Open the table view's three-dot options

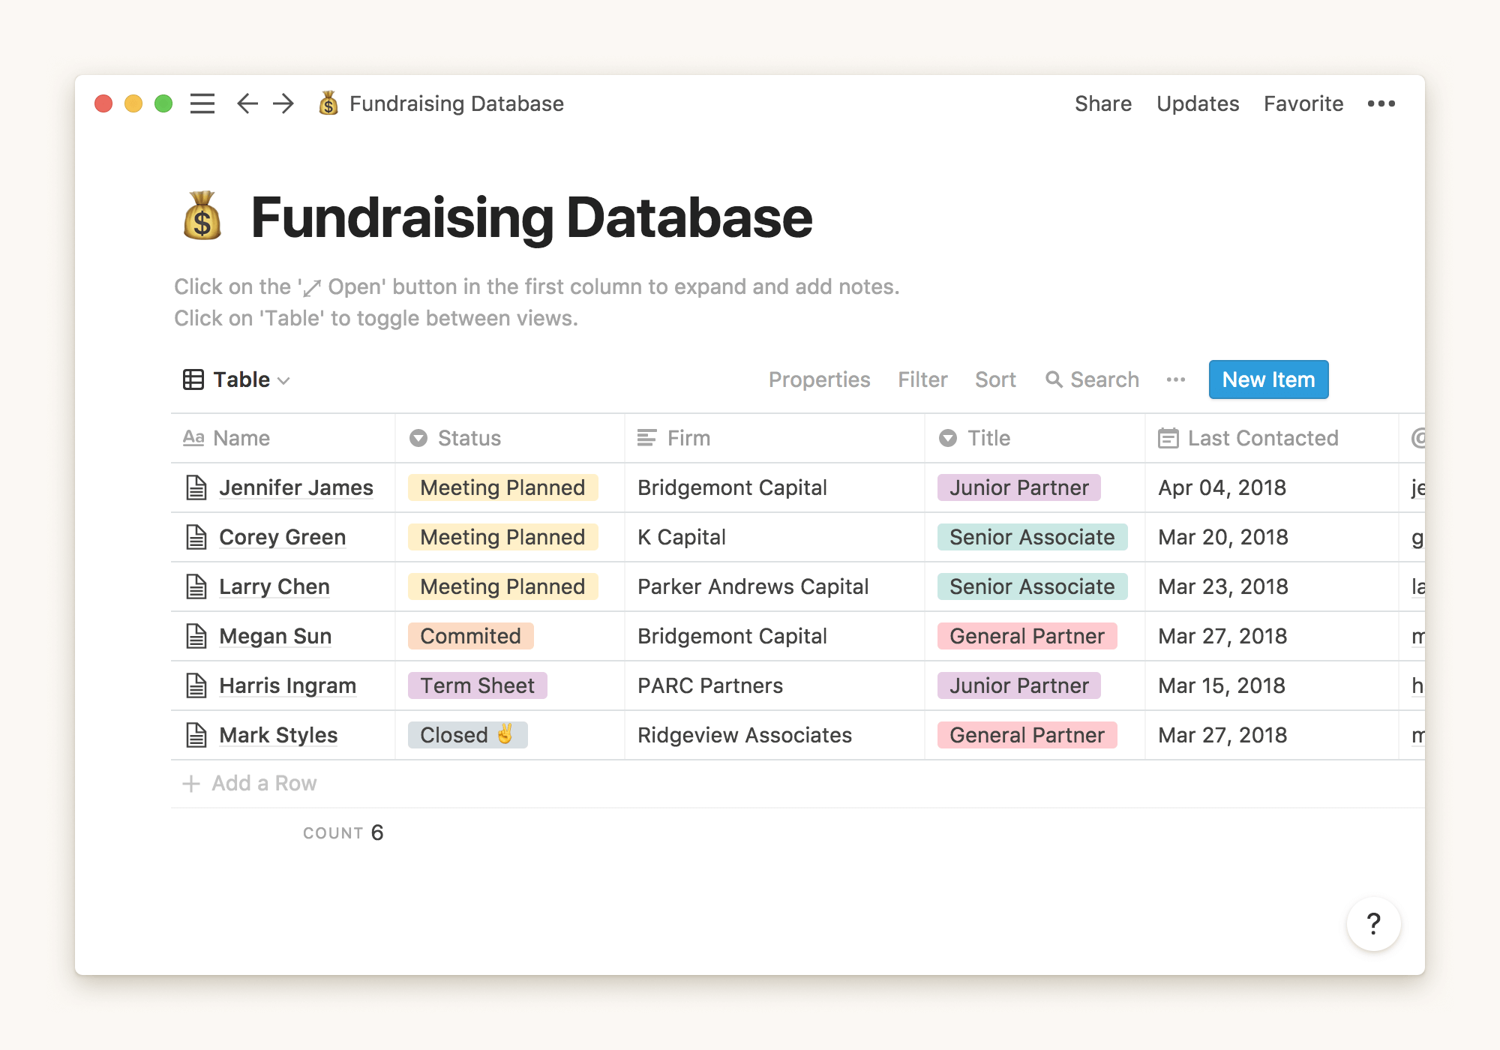[x=1175, y=379]
